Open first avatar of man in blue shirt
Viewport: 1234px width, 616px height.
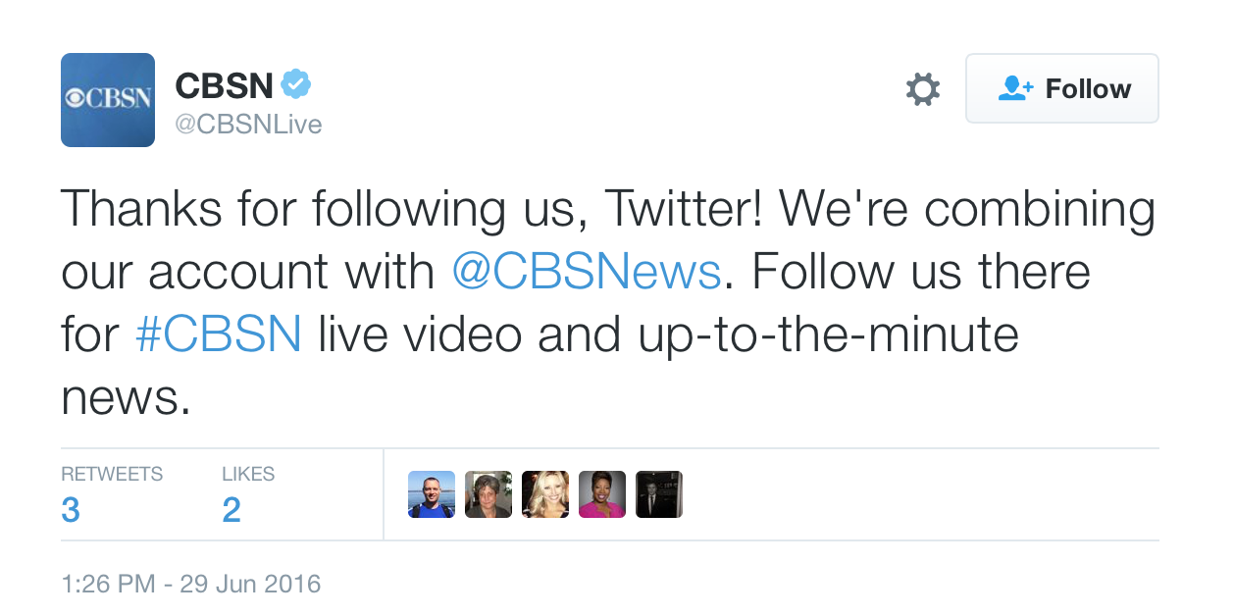(432, 494)
